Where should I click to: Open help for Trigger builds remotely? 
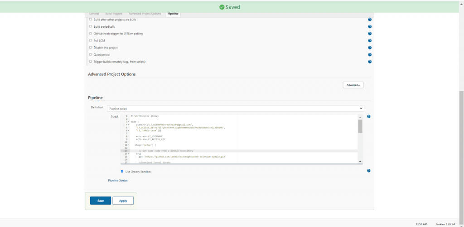pyautogui.click(x=370, y=62)
